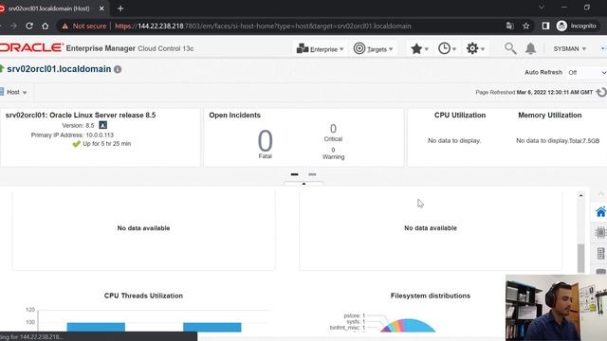607x341 pixels.
Task: Open the browser side panel icon
Action: (x=545, y=26)
